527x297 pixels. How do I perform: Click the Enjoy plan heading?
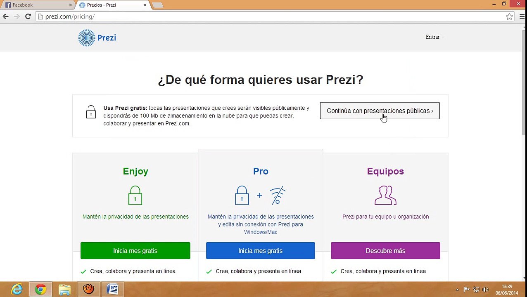click(x=135, y=172)
